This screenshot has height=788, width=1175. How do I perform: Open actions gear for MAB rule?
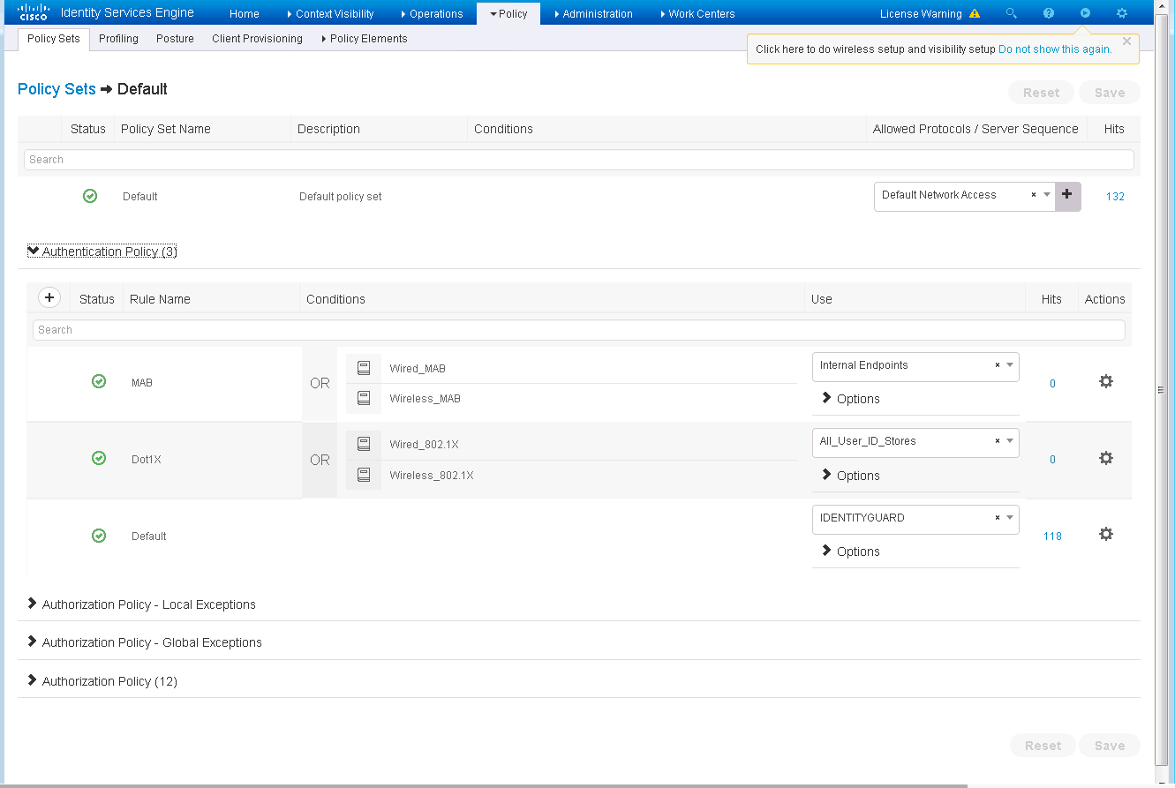coord(1105,381)
